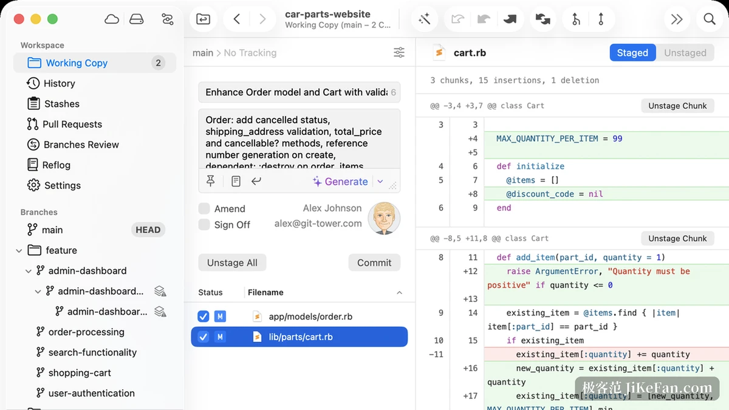Open the search magnifier in the toolbar
729x410 pixels.
pyautogui.click(x=709, y=19)
